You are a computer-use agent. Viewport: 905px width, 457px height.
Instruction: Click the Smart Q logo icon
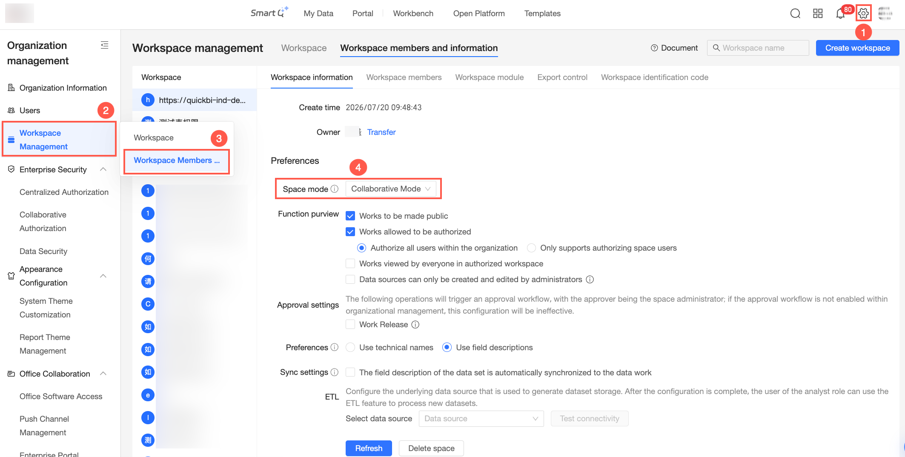tap(269, 13)
